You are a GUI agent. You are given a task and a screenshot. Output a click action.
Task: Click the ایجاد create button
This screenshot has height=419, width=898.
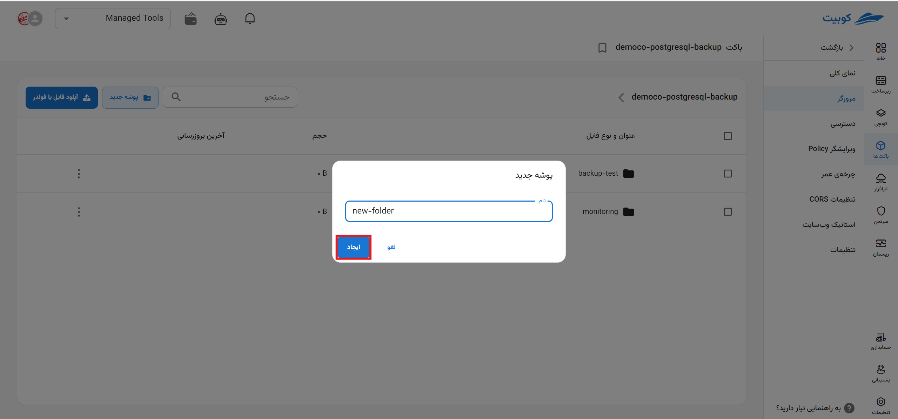[353, 247]
